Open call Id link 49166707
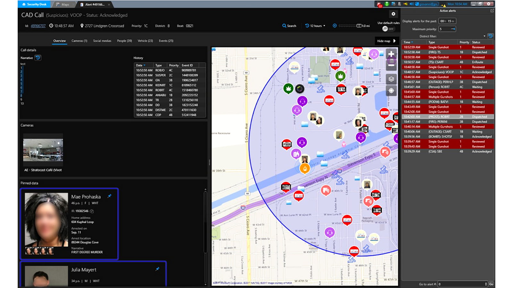Screen dimensions: 513x288 click(x=38, y=26)
